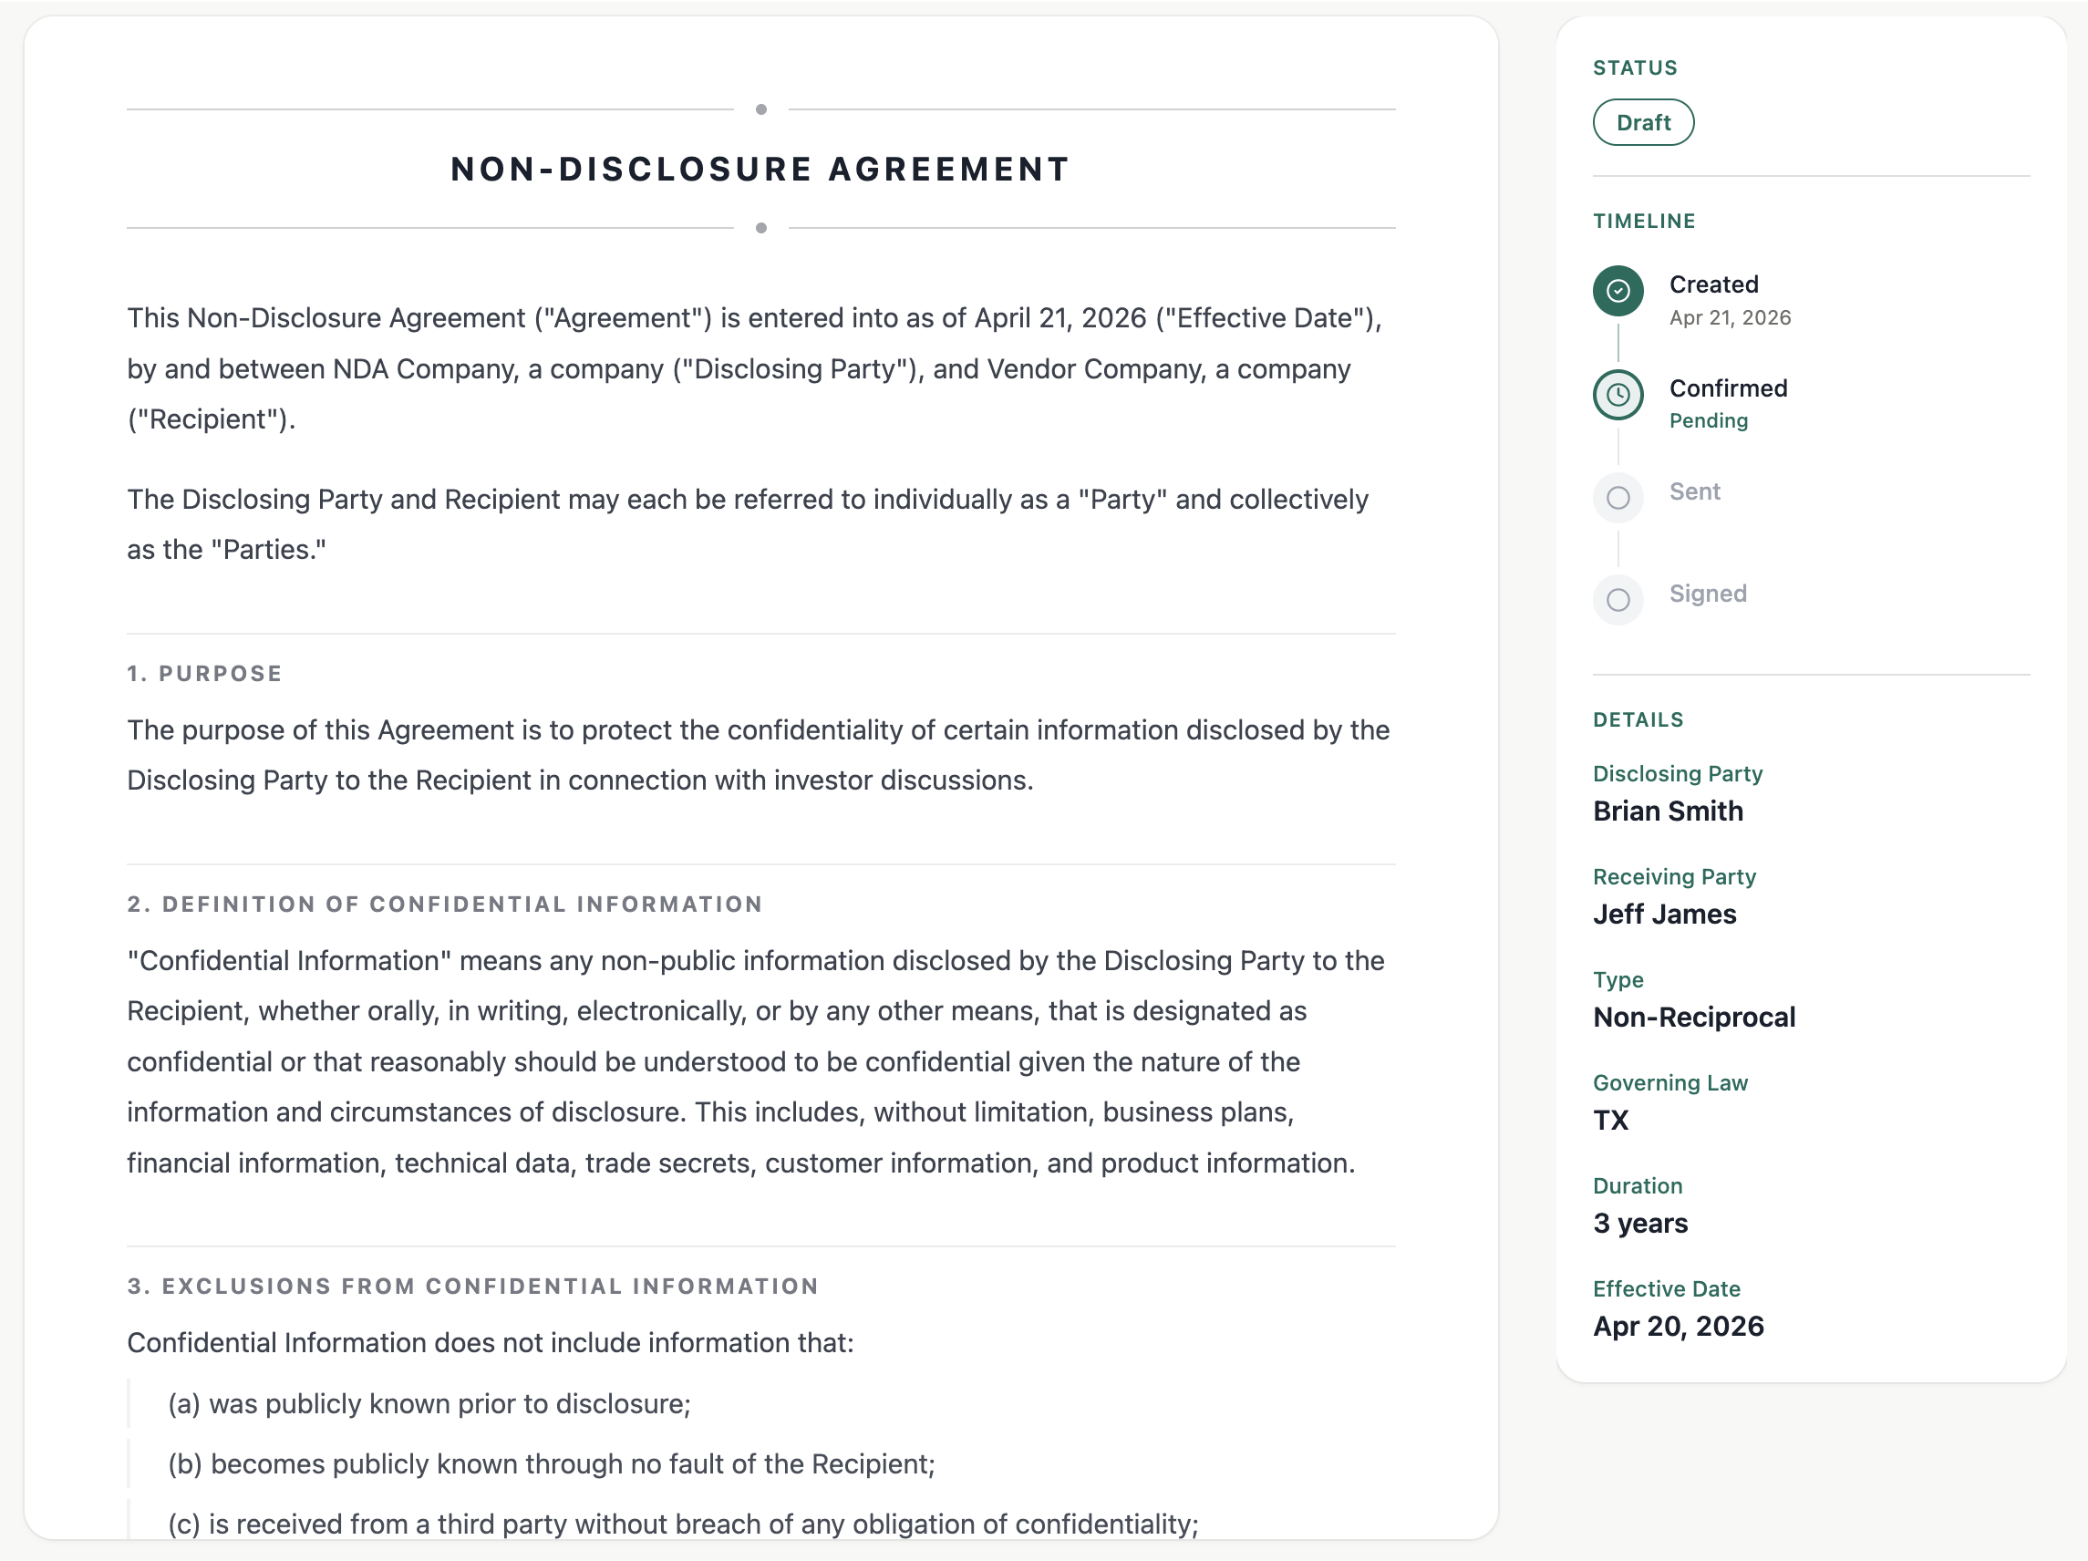The image size is (2088, 1561).
Task: Click exclusion item (b) becomes publicly known
Action: point(552,1464)
